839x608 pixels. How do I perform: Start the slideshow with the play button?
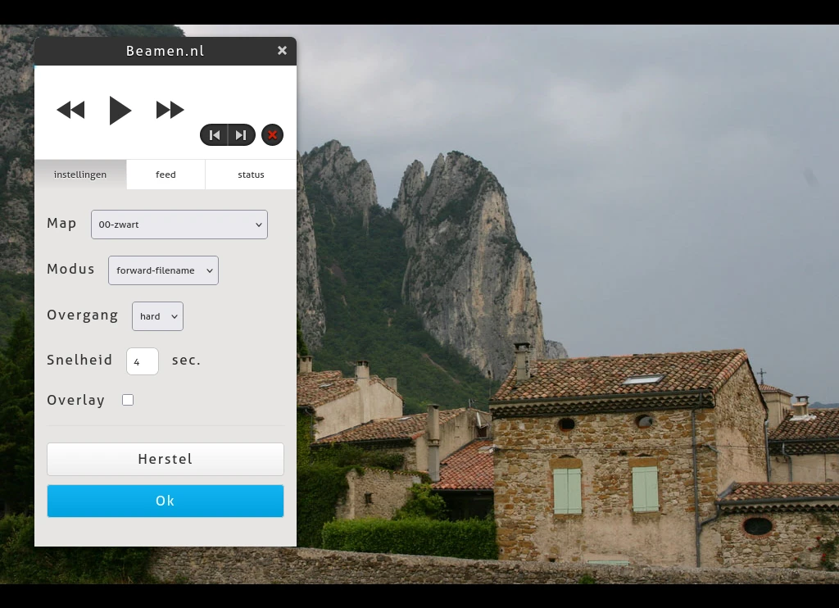point(120,110)
